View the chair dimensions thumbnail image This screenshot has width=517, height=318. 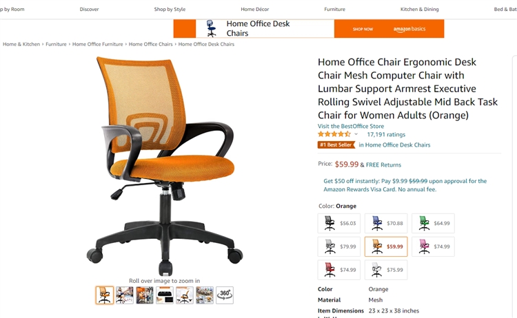tap(185, 295)
